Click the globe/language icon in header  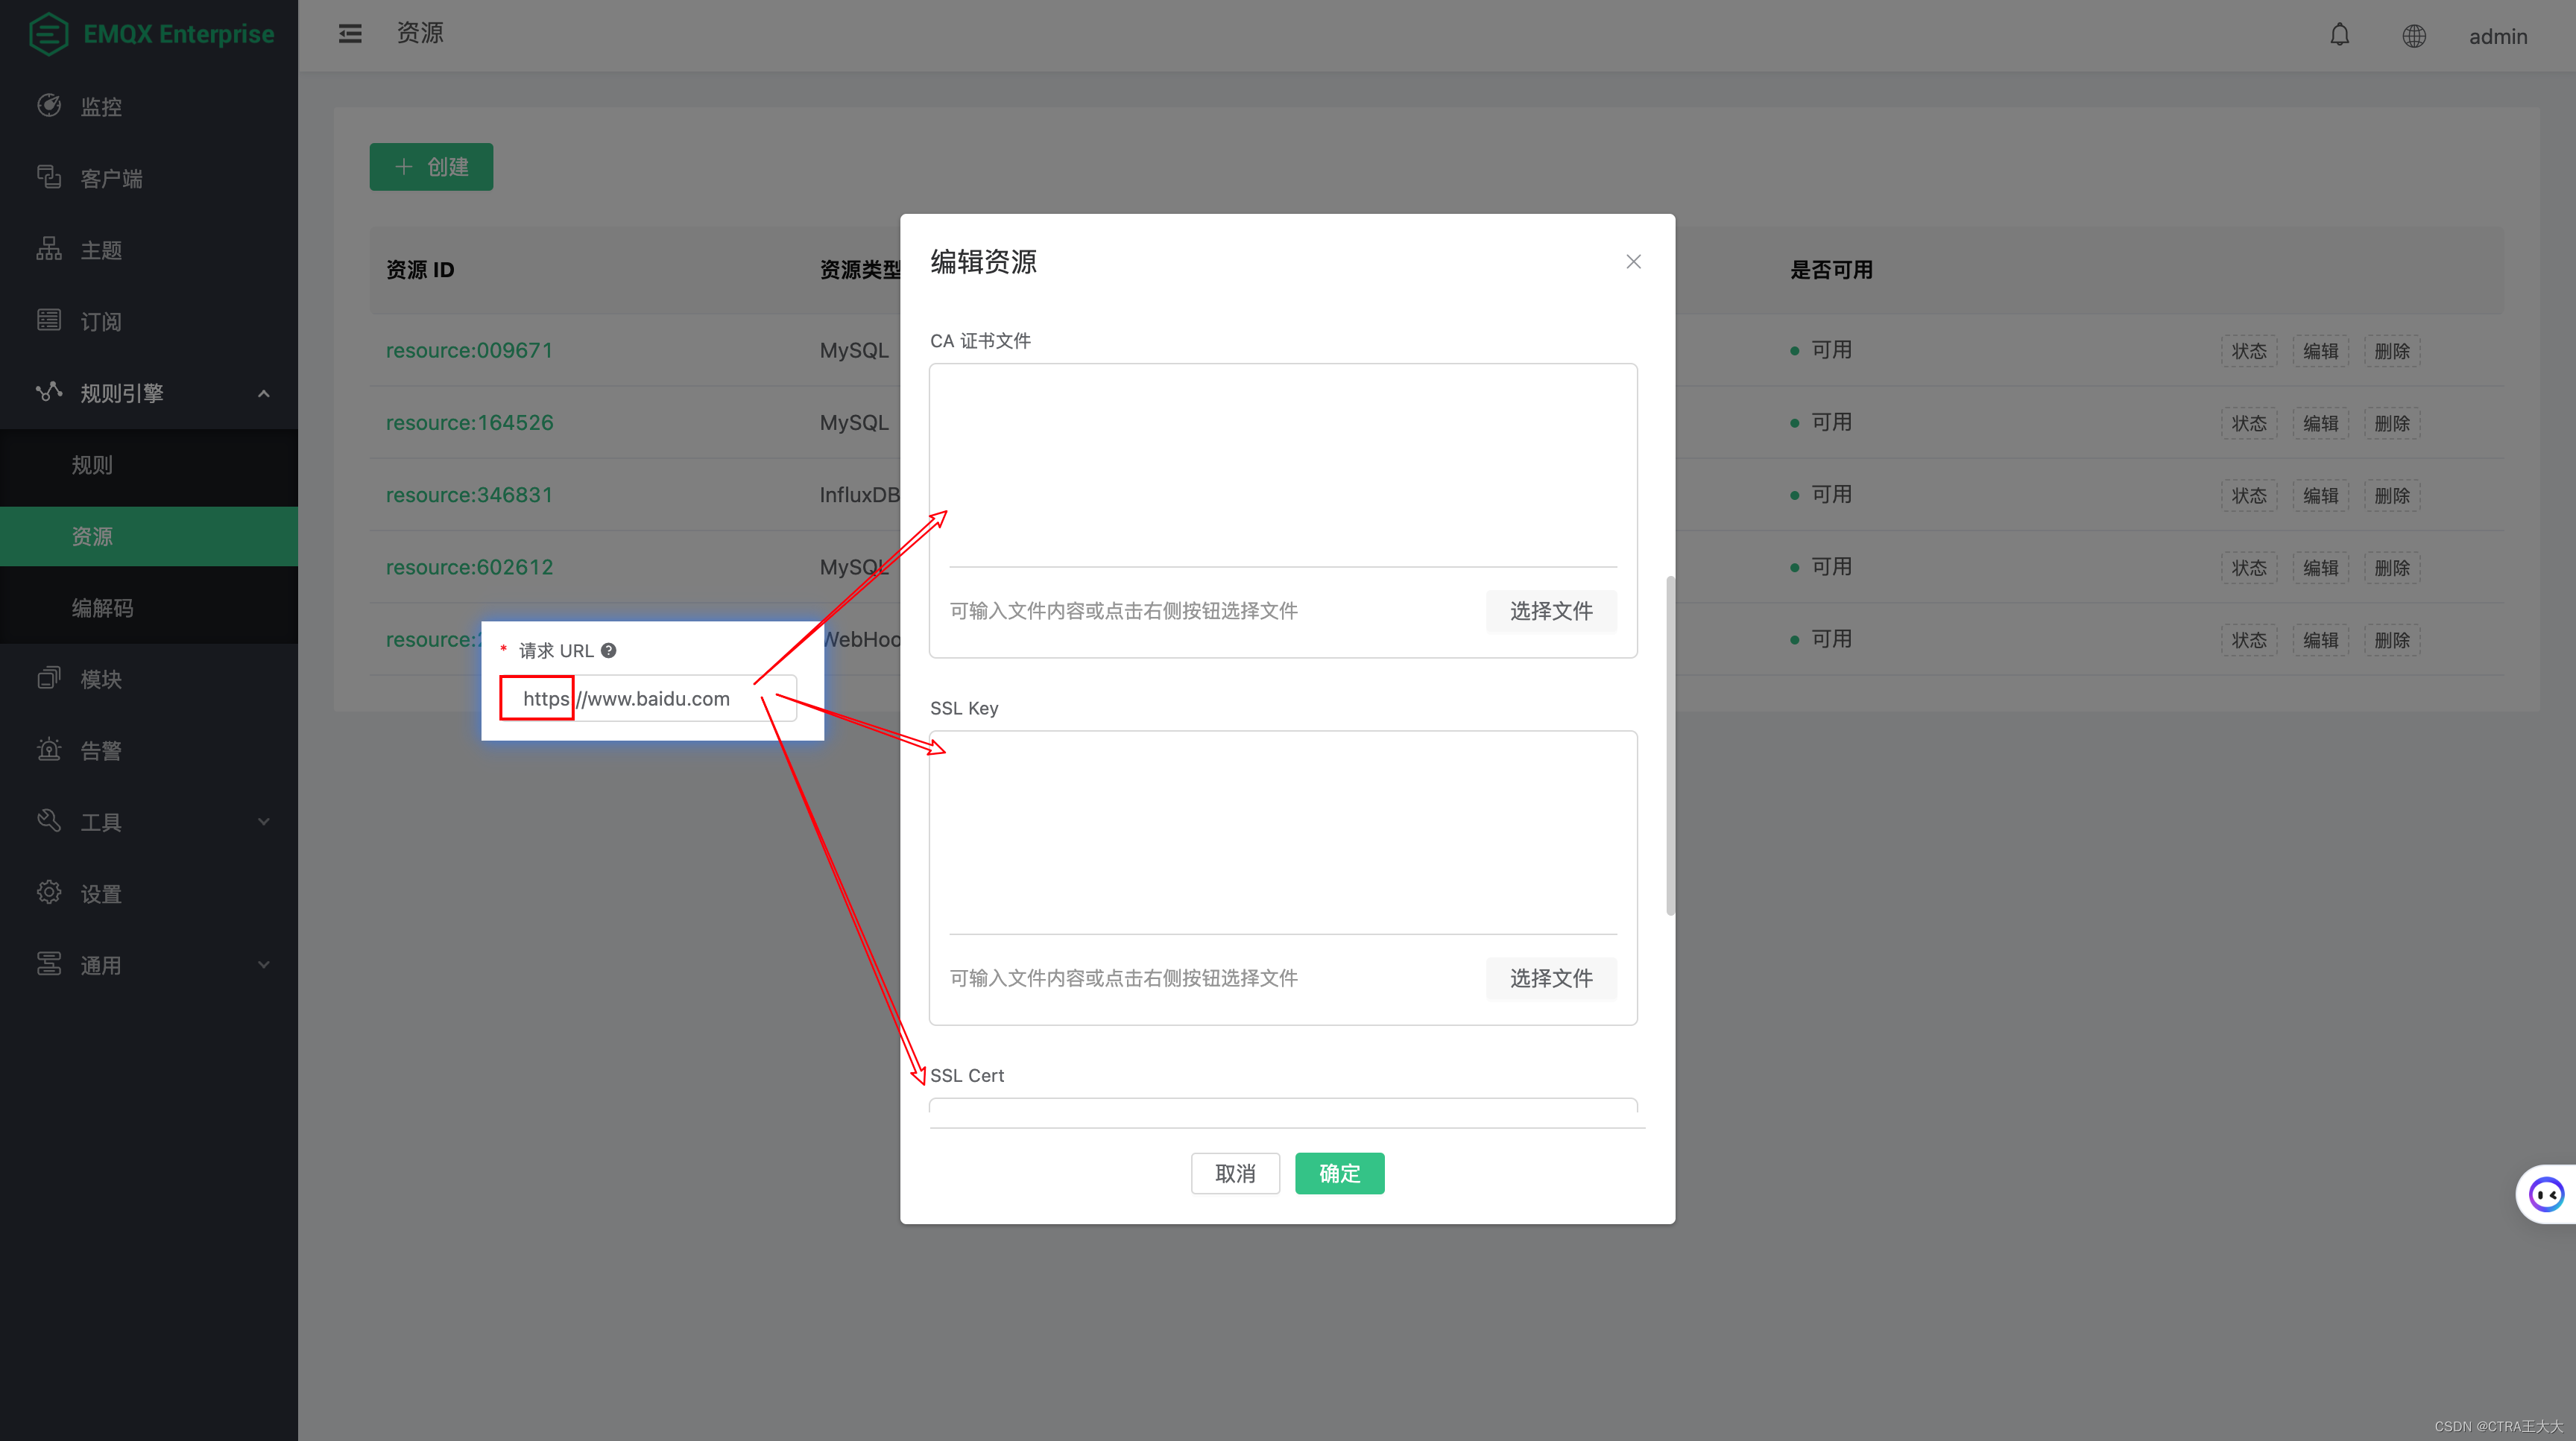point(2414,35)
